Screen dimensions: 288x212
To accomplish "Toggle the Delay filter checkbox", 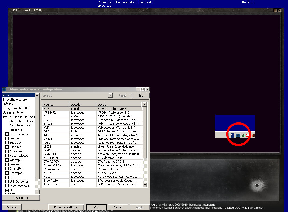I will pyautogui.click(x=7, y=177).
